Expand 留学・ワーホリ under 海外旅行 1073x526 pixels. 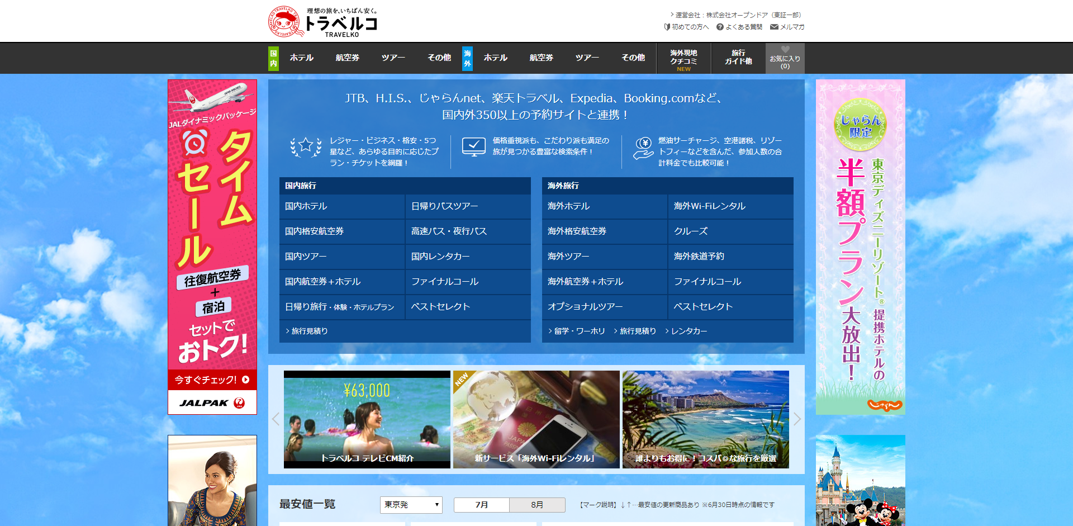580,331
